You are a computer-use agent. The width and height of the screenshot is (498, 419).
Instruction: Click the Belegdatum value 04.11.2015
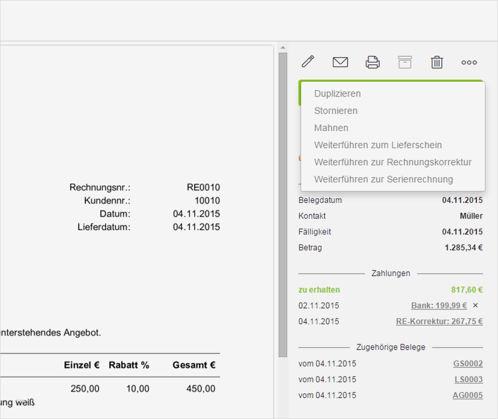coord(462,200)
